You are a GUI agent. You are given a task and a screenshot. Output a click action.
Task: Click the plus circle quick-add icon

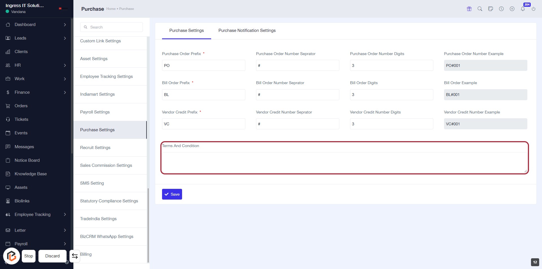point(512,9)
